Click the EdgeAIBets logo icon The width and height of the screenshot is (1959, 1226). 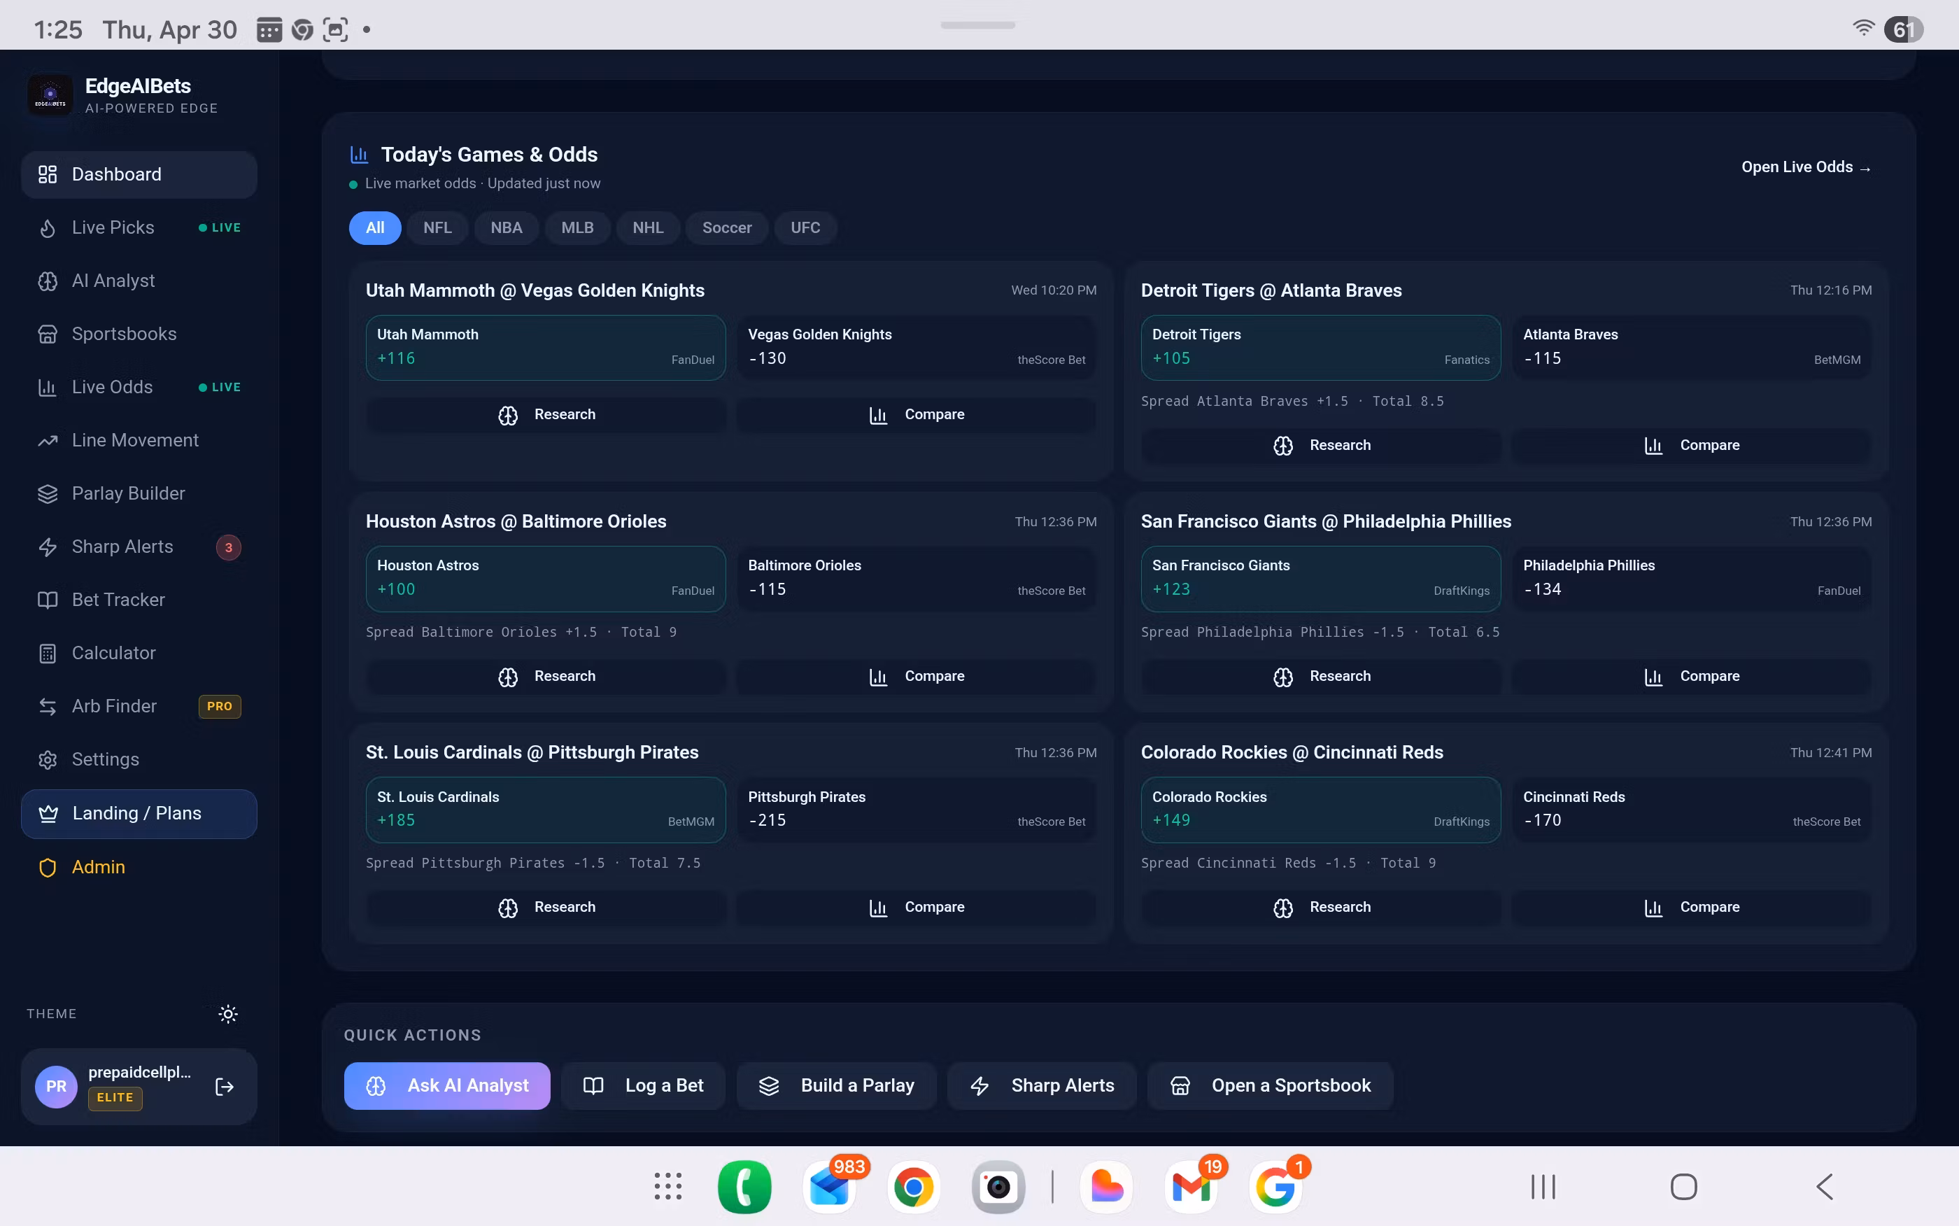click(x=50, y=95)
